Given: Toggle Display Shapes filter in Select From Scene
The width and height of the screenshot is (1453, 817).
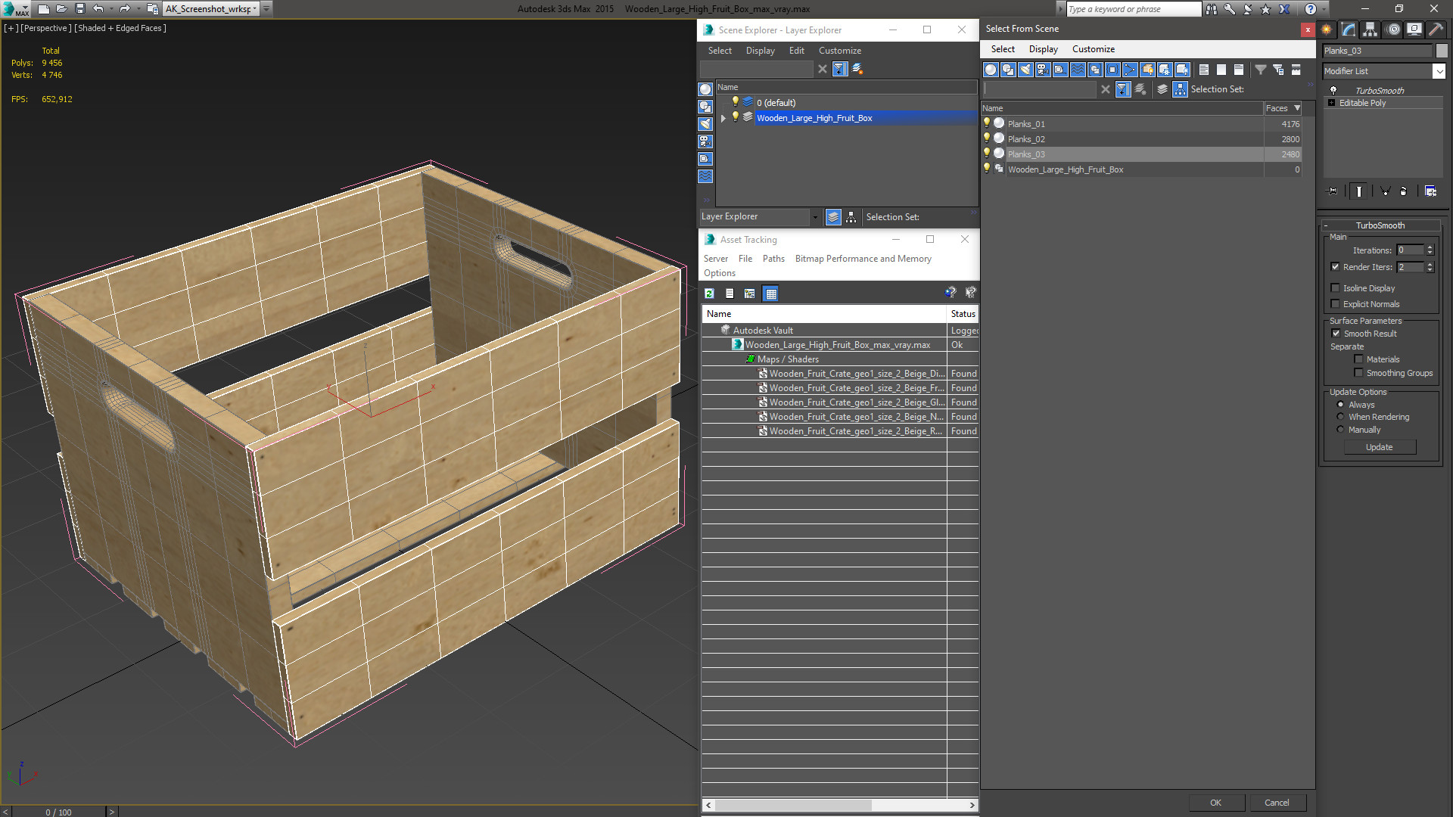Looking at the screenshot, I should pos(1008,70).
